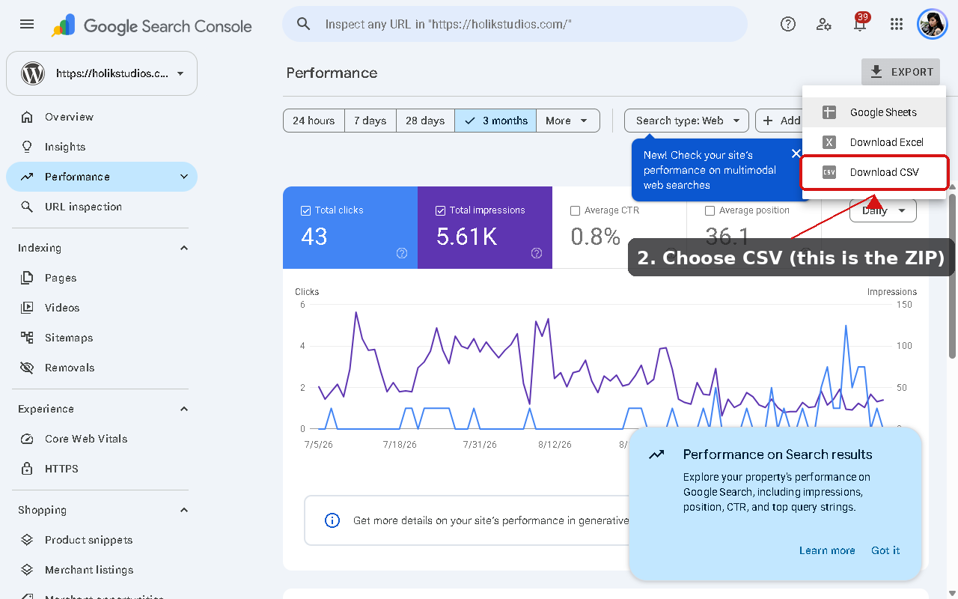Toggle the Total clicks checkbox
This screenshot has height=599, width=958.
[305, 210]
